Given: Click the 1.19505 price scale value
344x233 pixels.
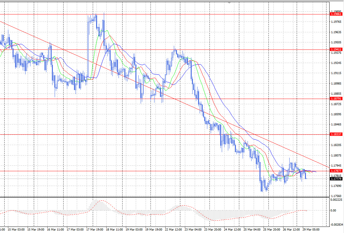Looking at the screenshot, I should (x=336, y=42).
